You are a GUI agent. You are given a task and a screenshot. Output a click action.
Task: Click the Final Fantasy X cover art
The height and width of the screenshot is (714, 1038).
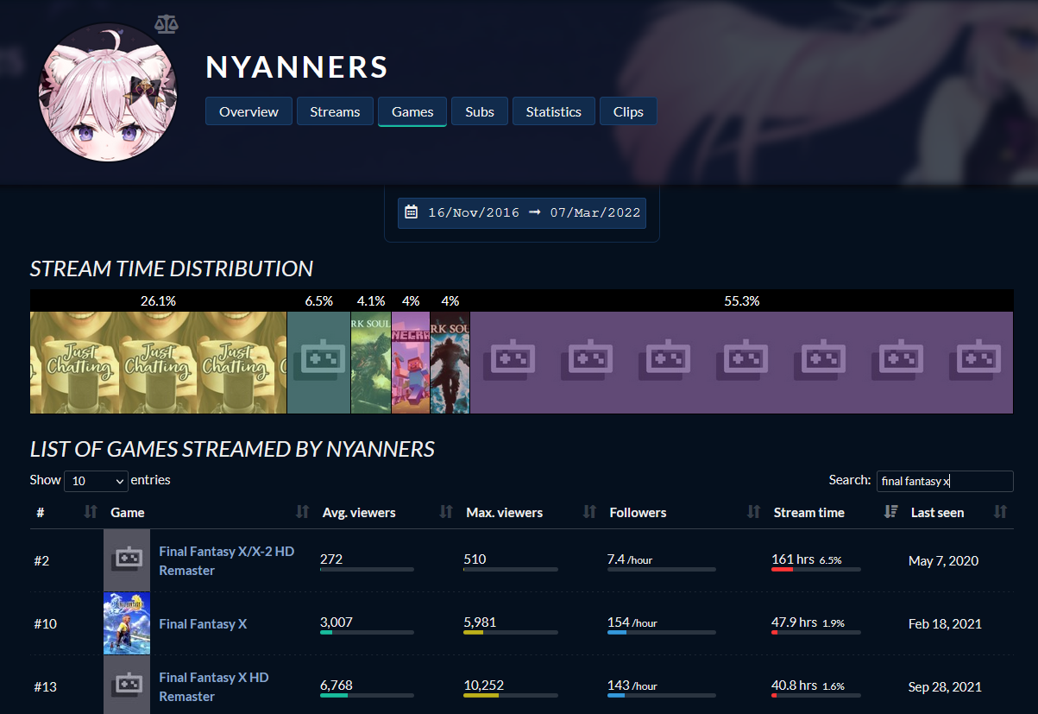point(127,623)
